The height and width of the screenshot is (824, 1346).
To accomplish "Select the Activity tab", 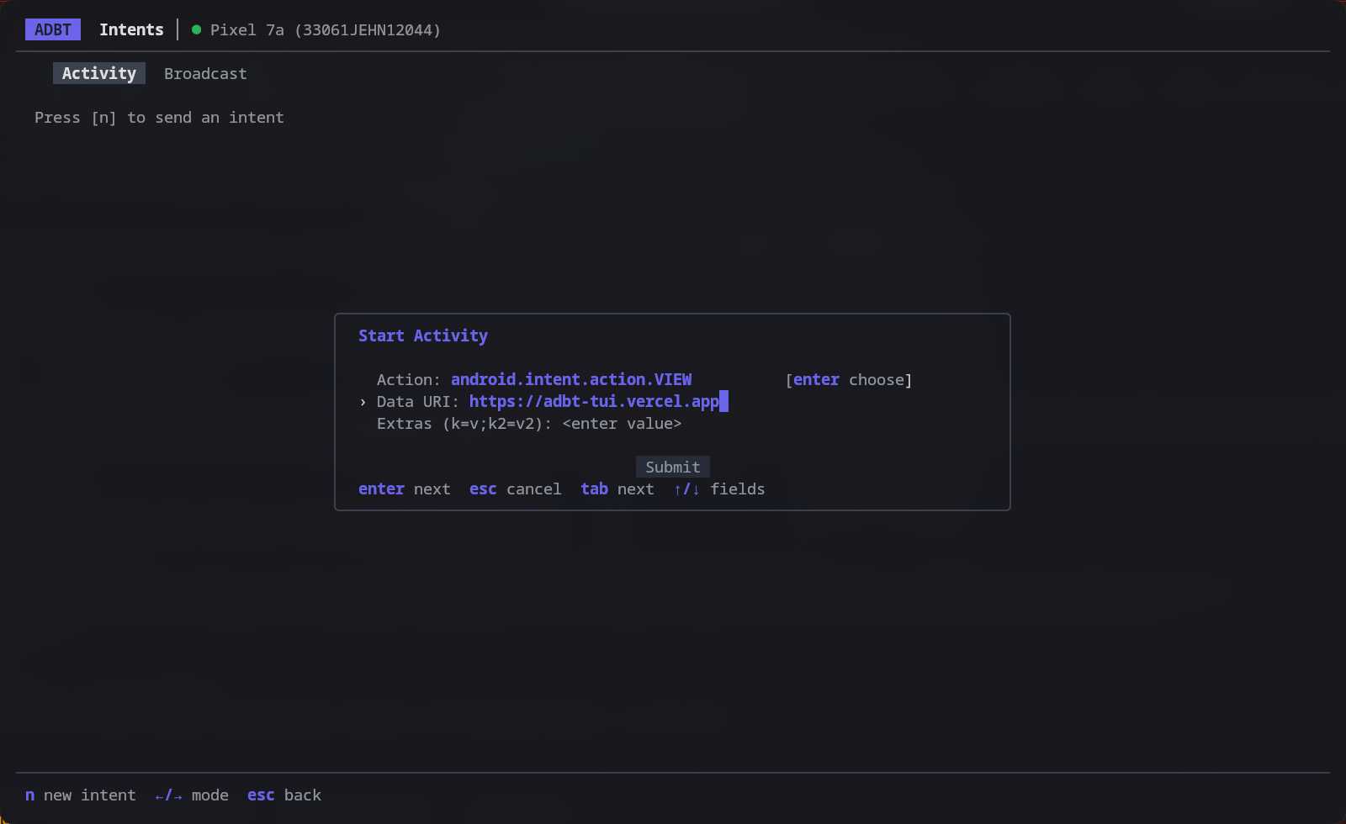I will tap(99, 73).
